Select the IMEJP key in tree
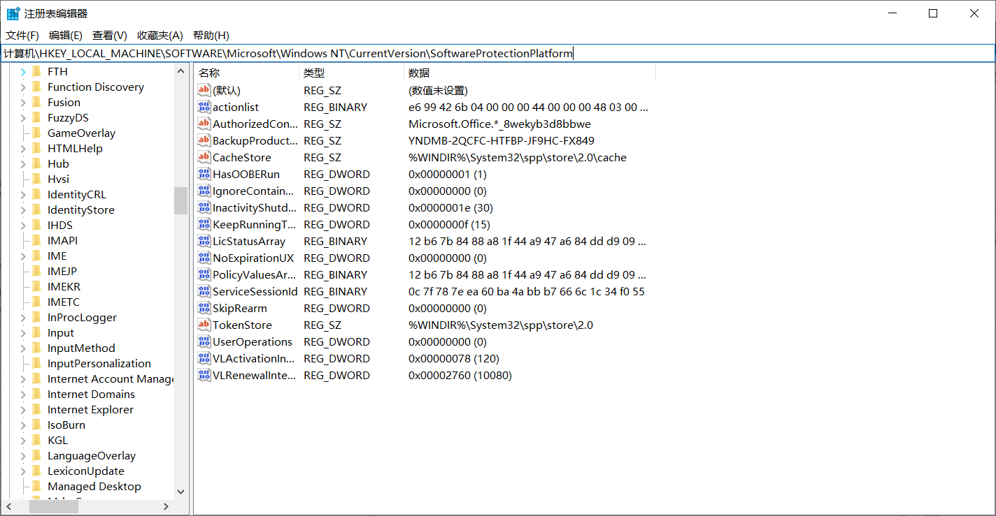Image resolution: width=996 pixels, height=516 pixels. pyautogui.click(x=62, y=271)
